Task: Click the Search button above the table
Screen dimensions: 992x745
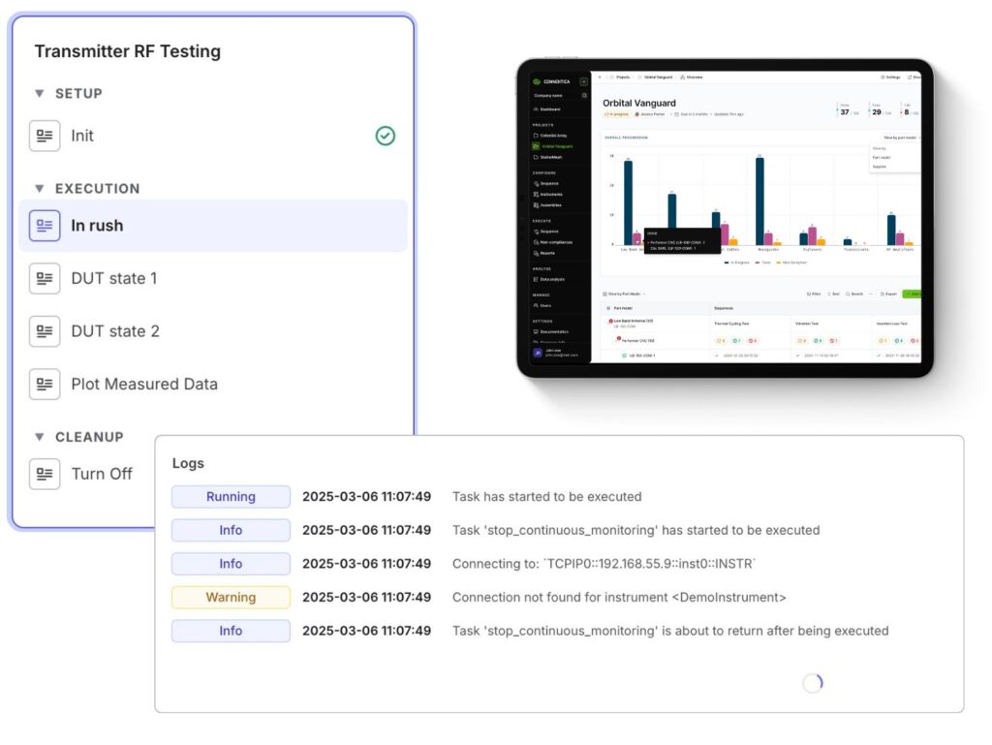Action: 854,295
